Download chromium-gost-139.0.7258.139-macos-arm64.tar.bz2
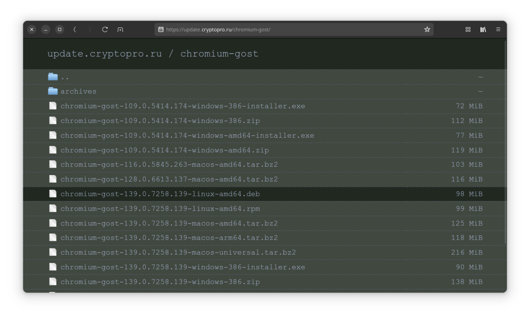This screenshot has width=530, height=318. [170, 238]
